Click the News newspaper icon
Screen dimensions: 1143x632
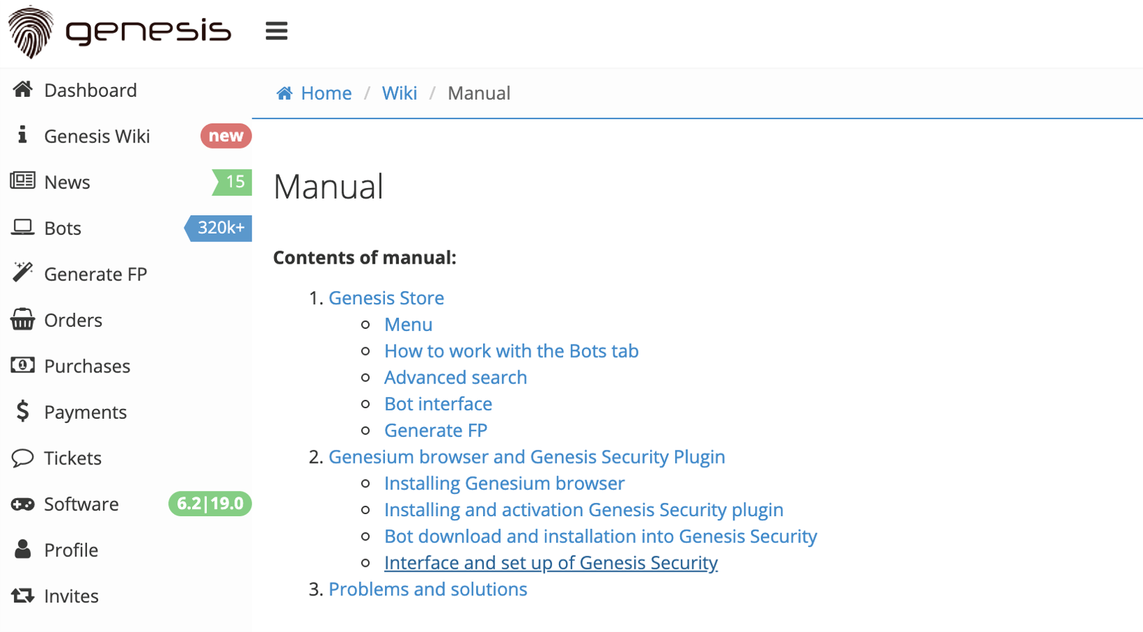(22, 181)
